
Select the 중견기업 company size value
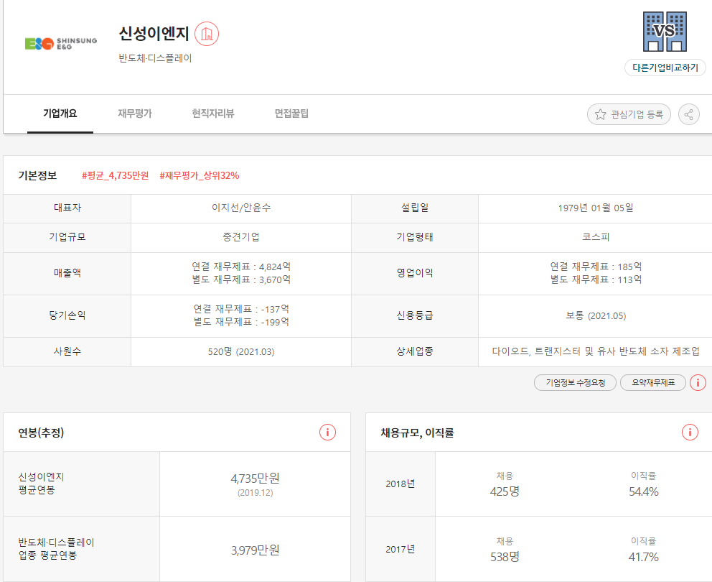(x=241, y=237)
